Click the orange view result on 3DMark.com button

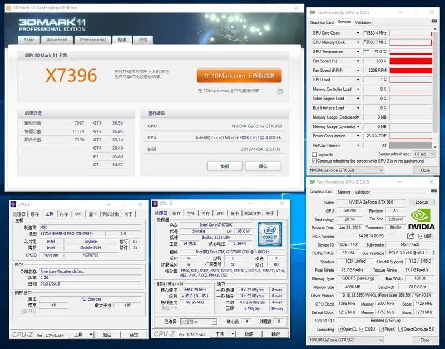(239, 76)
